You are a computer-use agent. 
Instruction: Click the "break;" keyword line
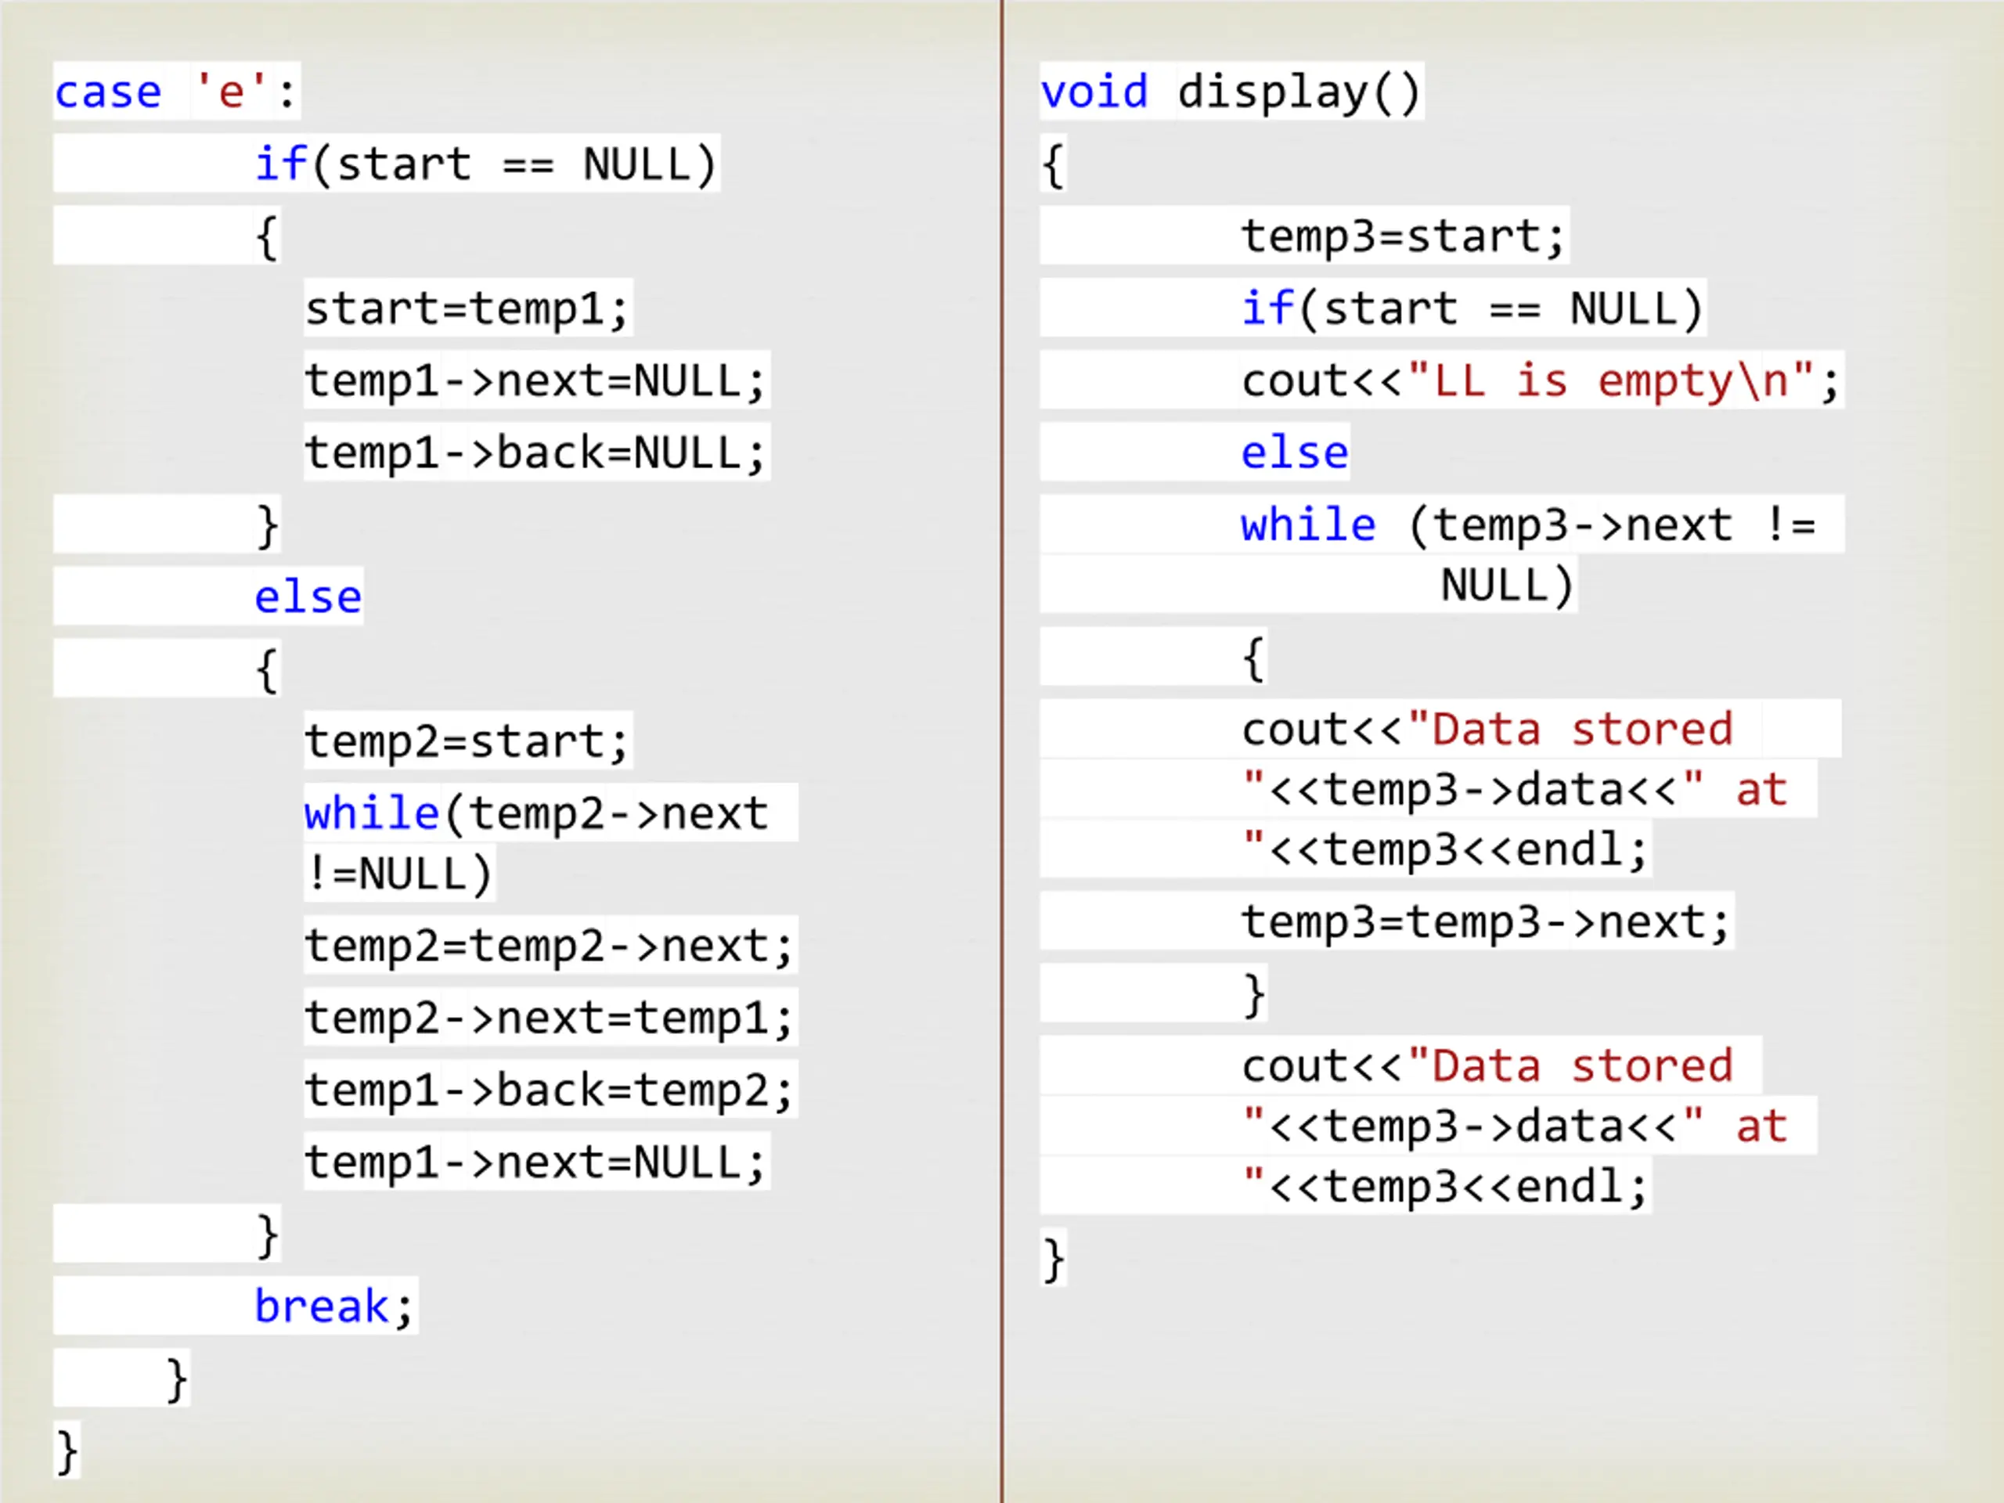[334, 1306]
